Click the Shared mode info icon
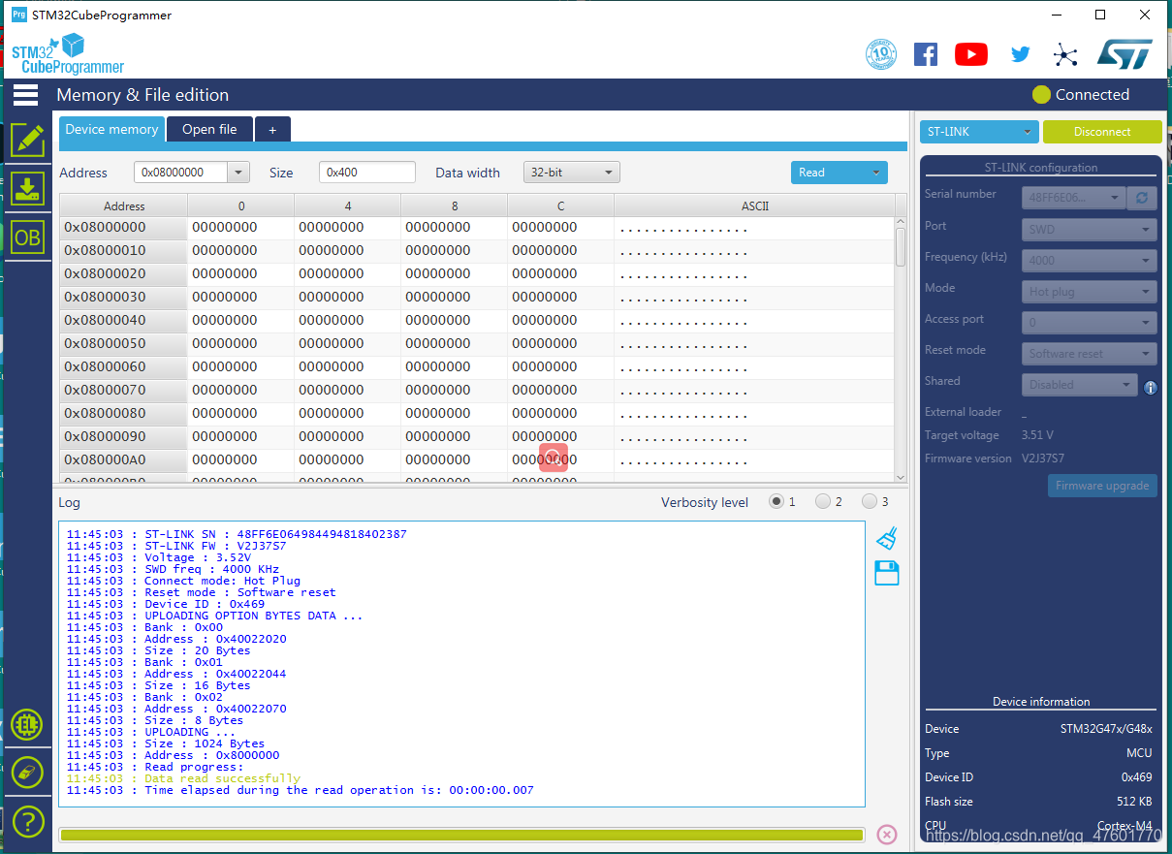The width and height of the screenshot is (1172, 854). pyautogui.click(x=1150, y=388)
